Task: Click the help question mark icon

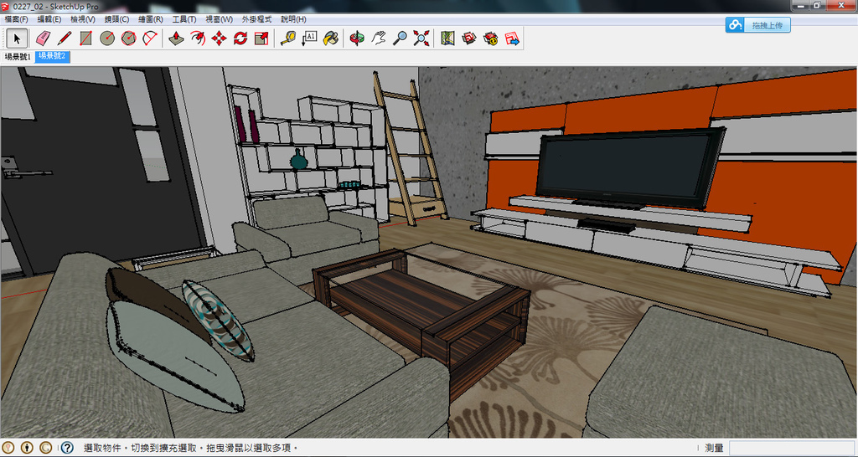Action: click(67, 448)
